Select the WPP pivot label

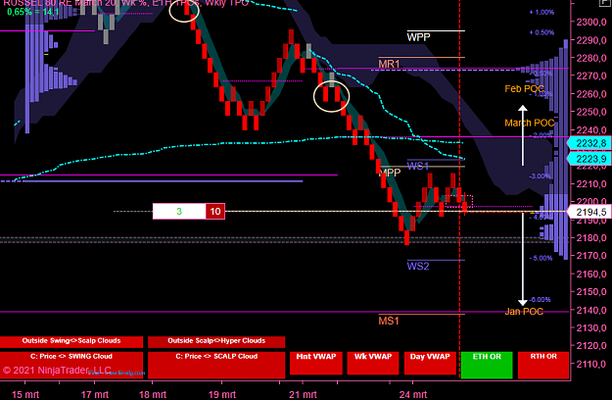click(418, 37)
